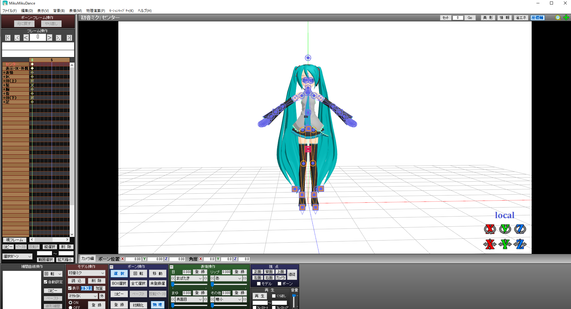Open the ヘルプ(H) menu
This screenshot has width=571, height=309.
point(145,11)
